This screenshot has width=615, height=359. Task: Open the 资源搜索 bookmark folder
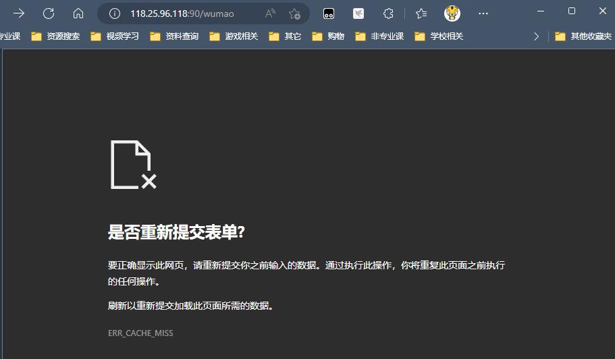(55, 36)
